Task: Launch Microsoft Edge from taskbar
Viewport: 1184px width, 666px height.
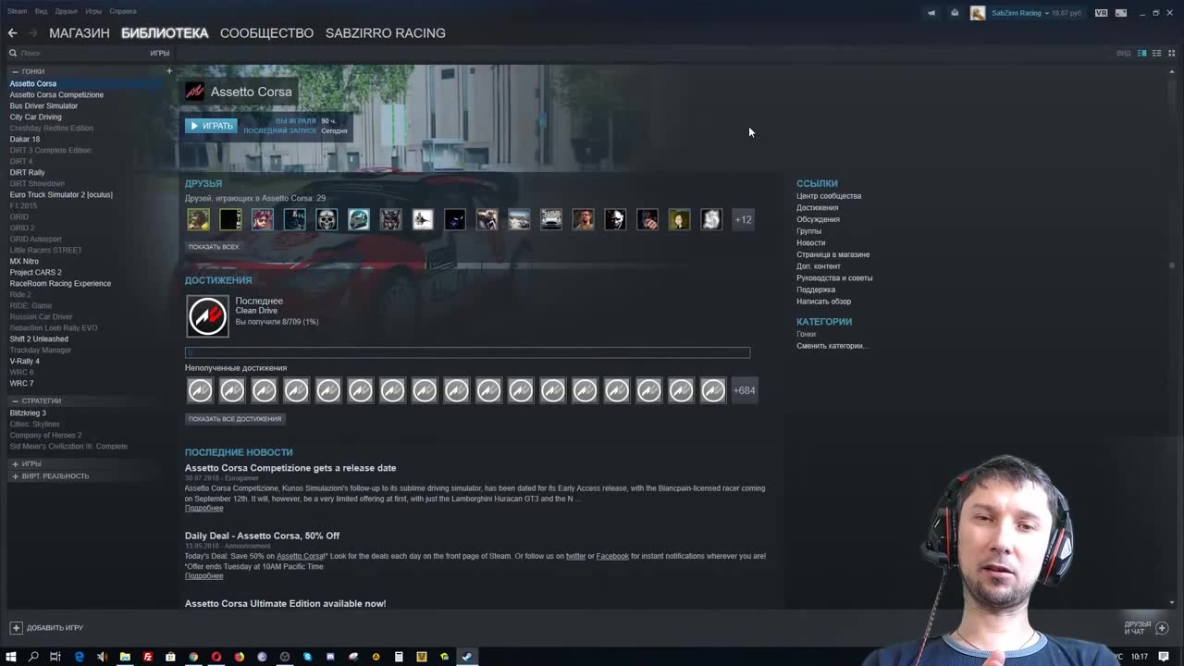Action: tap(79, 657)
